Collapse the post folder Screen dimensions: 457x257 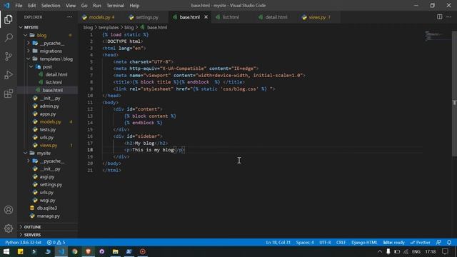(48, 66)
